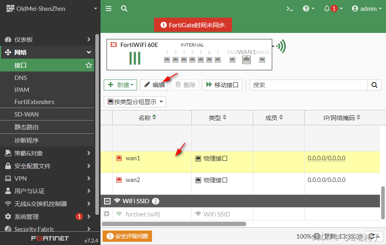Click the table horizontal scrollbar

click(x=174, y=224)
